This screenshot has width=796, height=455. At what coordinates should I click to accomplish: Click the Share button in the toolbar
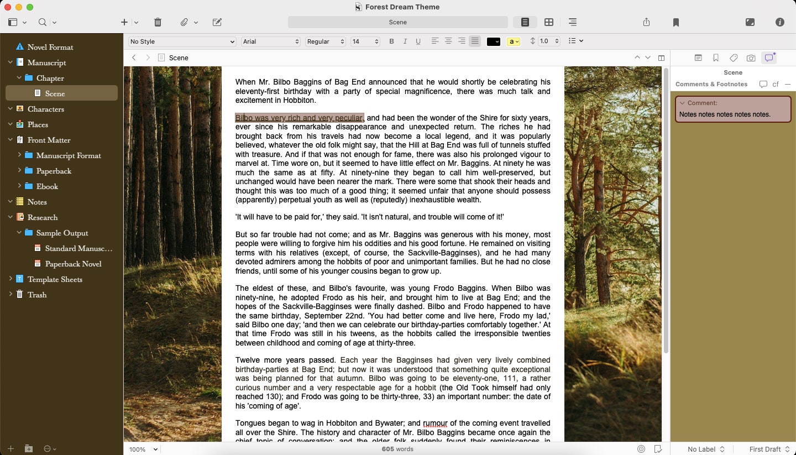tap(646, 22)
